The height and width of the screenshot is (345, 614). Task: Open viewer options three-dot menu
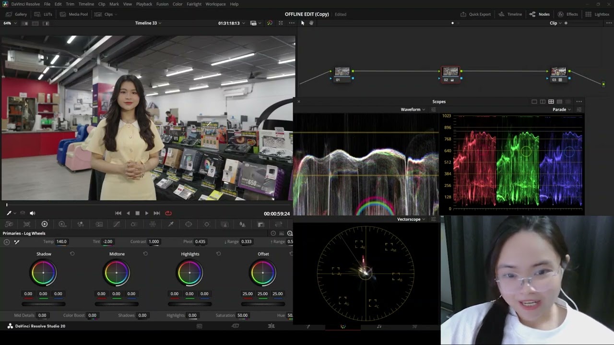(x=292, y=23)
